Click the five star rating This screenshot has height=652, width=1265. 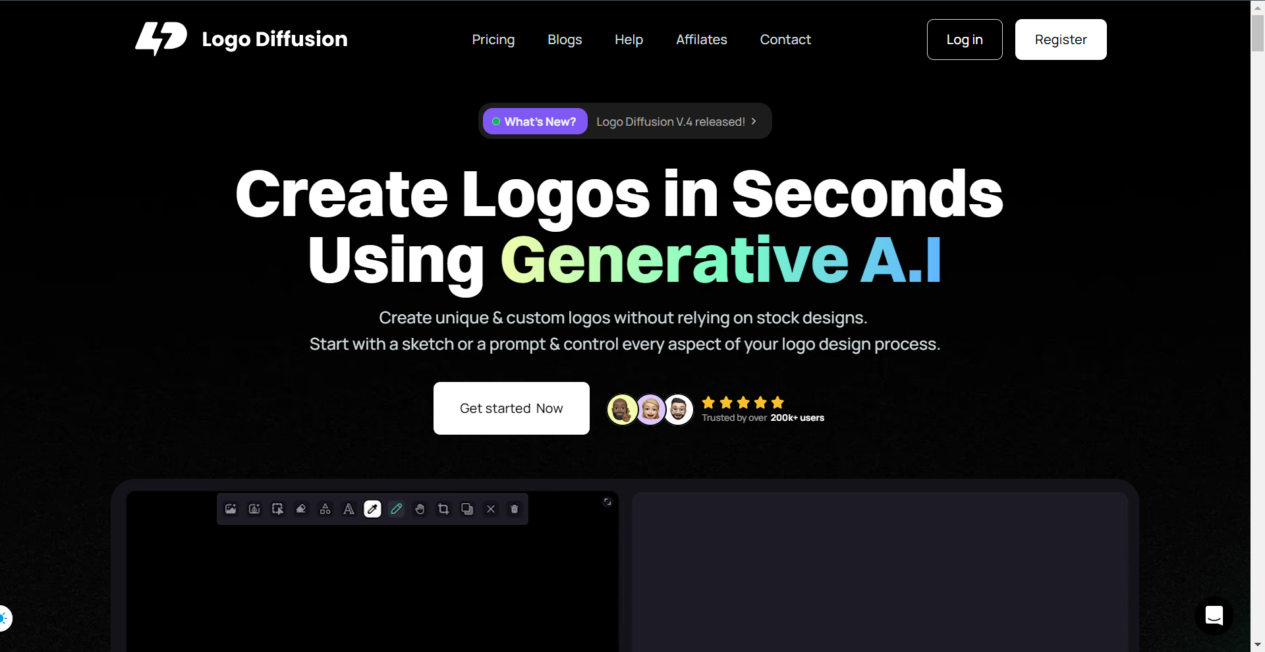tap(743, 402)
